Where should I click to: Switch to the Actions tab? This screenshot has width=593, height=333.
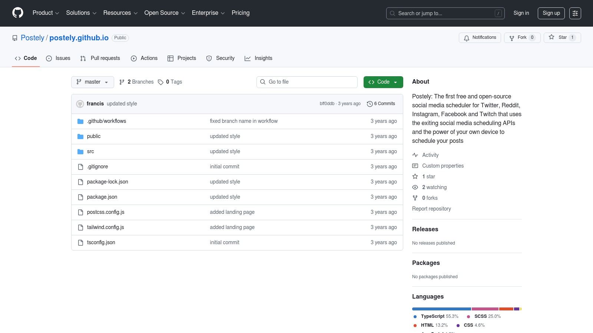144,58
